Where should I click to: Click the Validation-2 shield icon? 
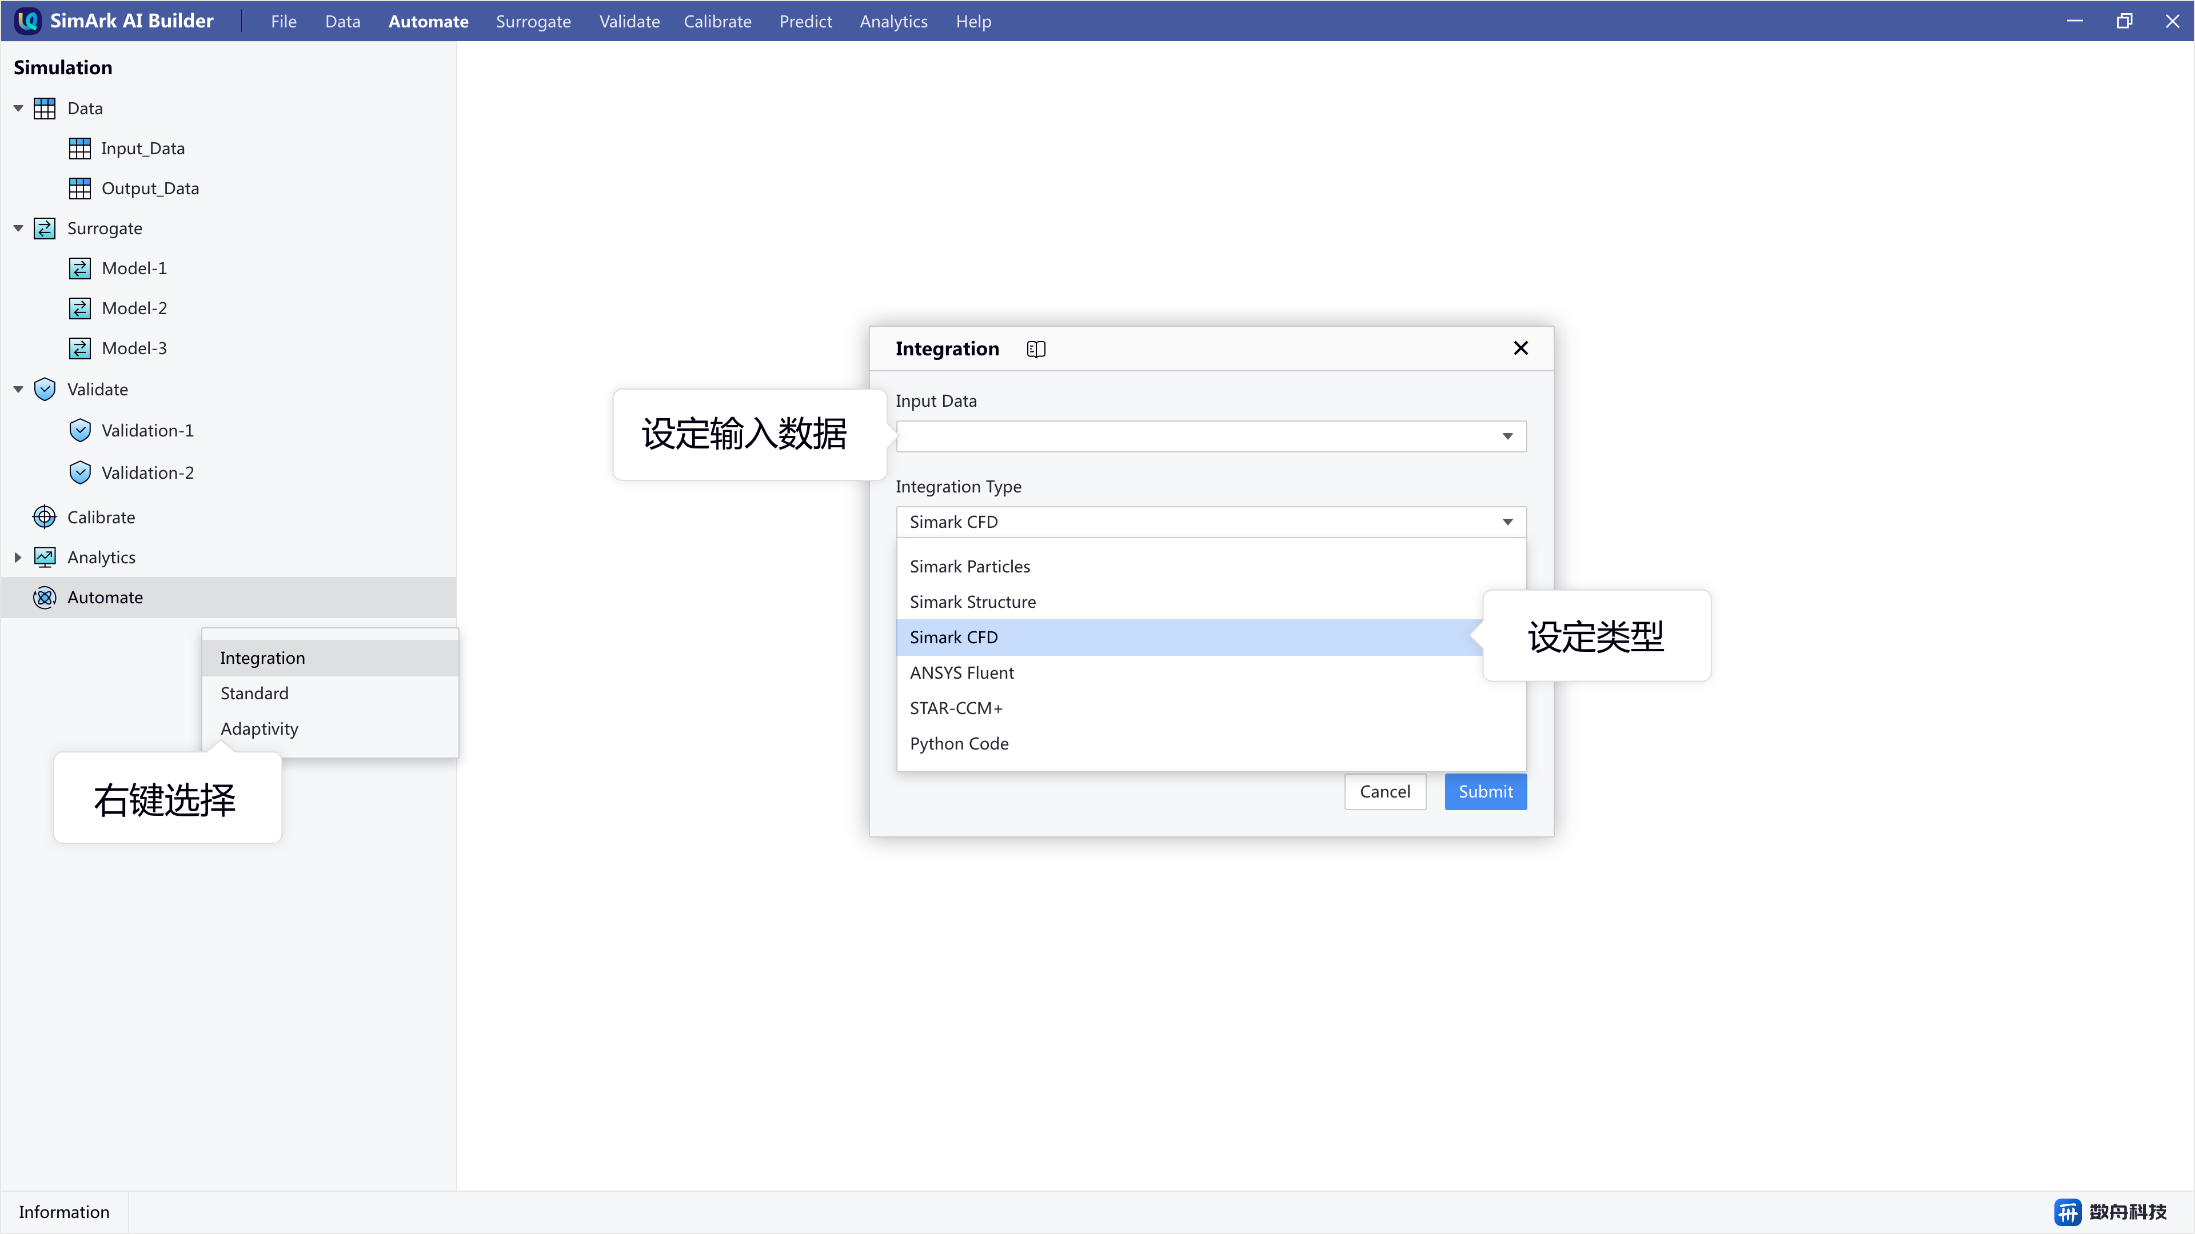(x=79, y=472)
